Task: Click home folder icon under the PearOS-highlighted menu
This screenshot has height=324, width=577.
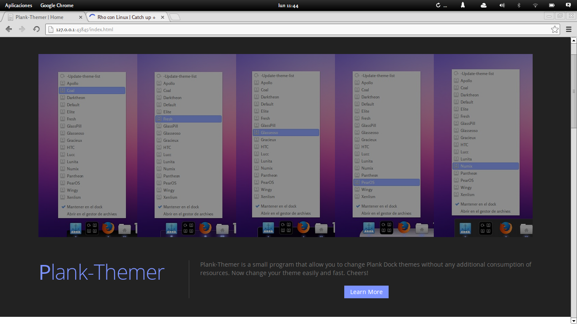Action: click(x=421, y=229)
